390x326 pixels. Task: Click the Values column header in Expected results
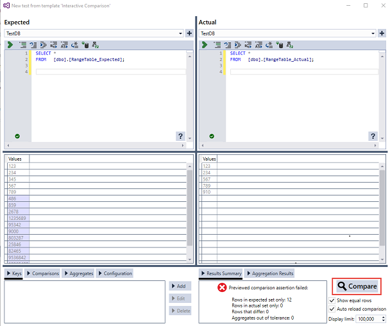(18, 159)
